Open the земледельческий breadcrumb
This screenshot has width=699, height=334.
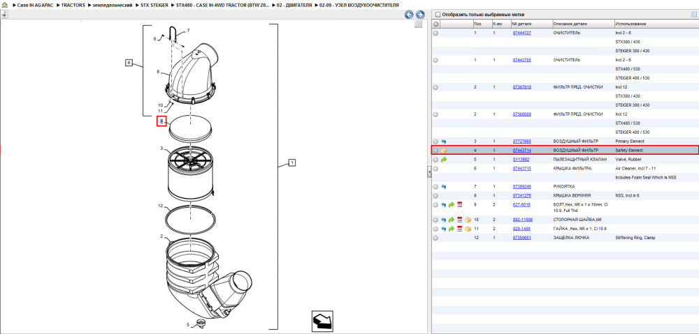coord(113,5)
